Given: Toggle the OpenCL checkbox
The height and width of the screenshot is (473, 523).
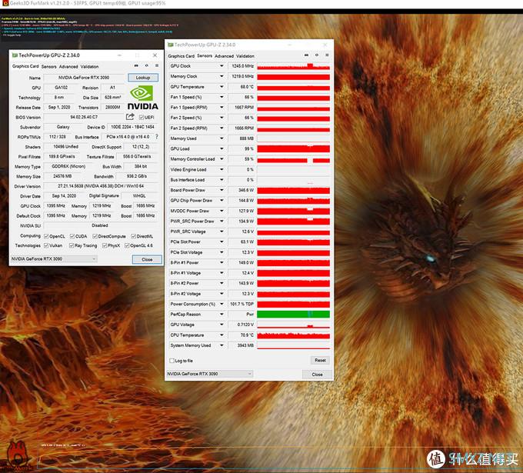Looking at the screenshot, I should 46,236.
